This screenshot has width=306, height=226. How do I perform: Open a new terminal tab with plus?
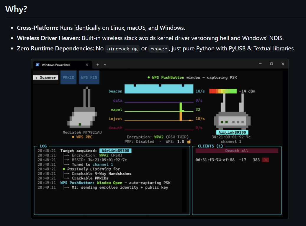[98, 65]
